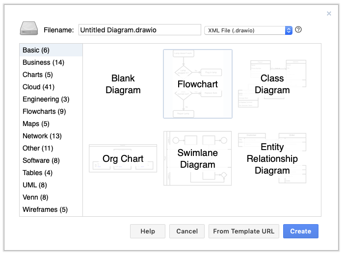Click the disk storage icon
The width and height of the screenshot is (344, 256).
click(29, 29)
